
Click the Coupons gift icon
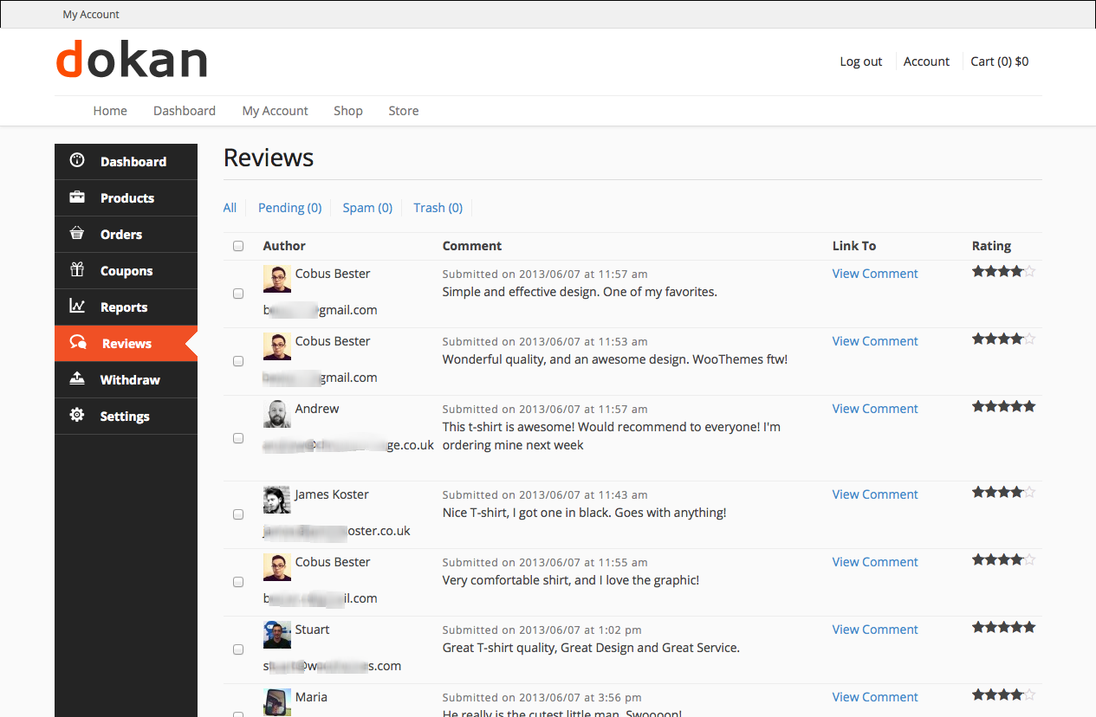[x=77, y=270]
